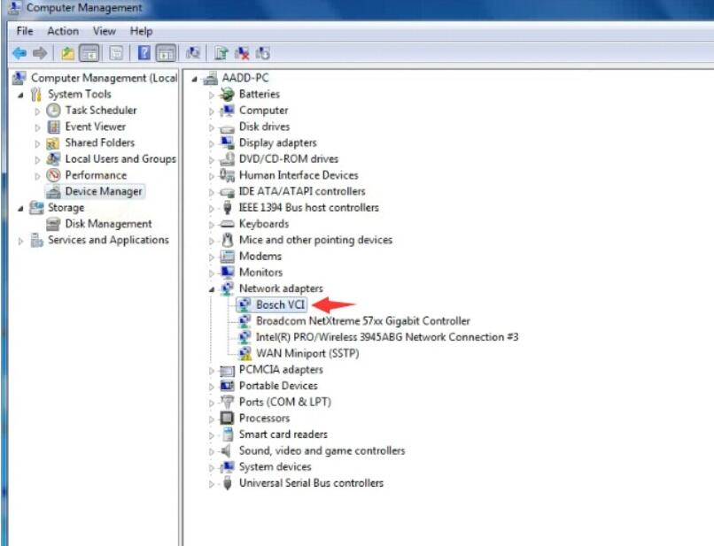Expand the Modems category

(212, 258)
